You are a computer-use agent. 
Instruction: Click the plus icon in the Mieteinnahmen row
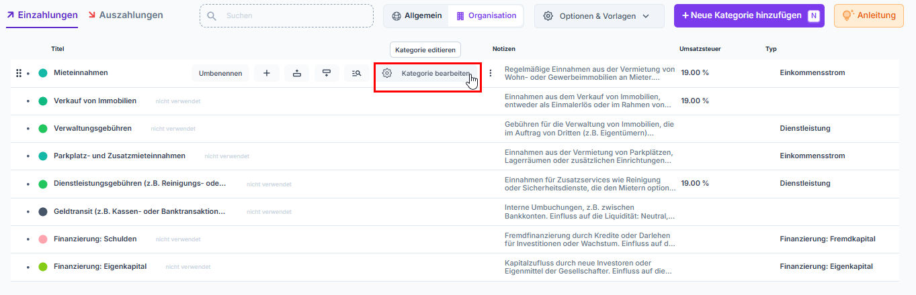tap(267, 73)
